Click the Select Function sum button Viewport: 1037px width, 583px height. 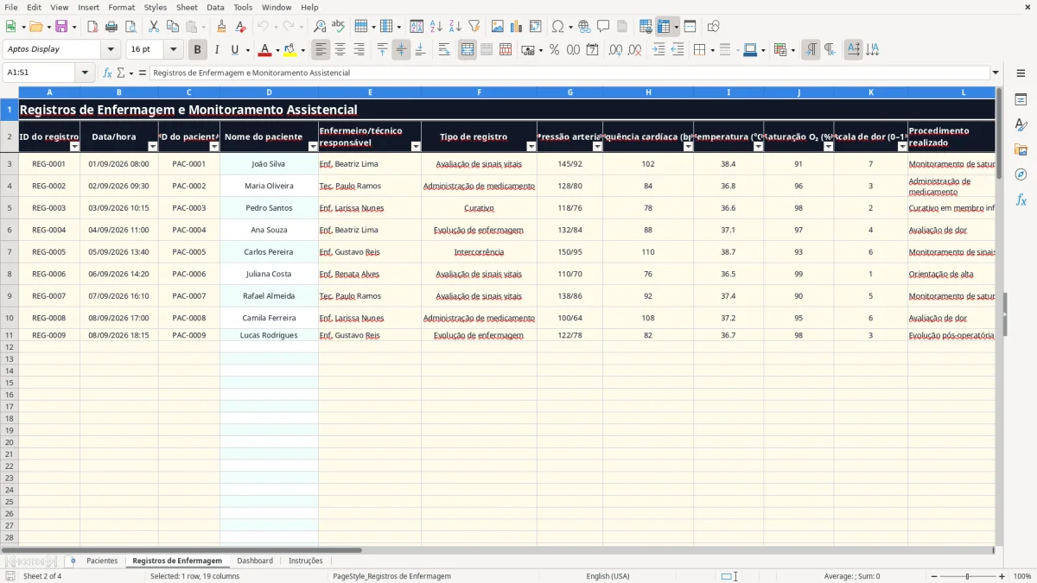click(x=120, y=73)
